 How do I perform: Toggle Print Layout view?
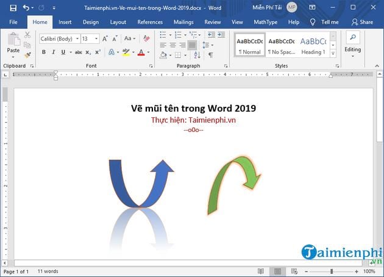277,271
